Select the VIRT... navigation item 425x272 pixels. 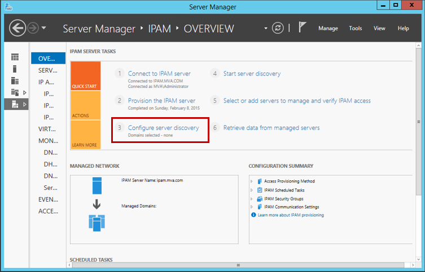coord(48,129)
